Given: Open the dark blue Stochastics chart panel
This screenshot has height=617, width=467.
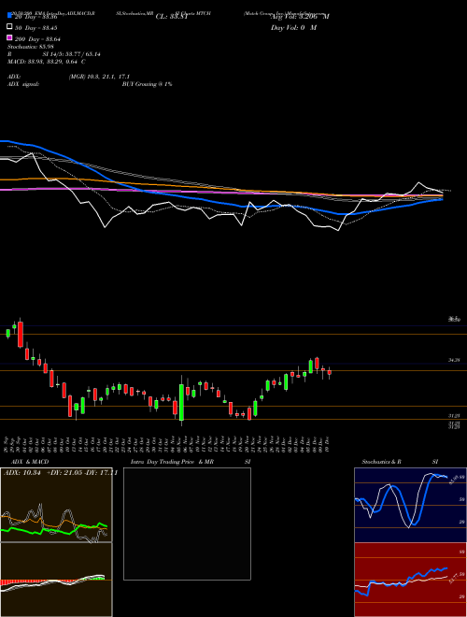Looking at the screenshot, I should tap(410, 505).
